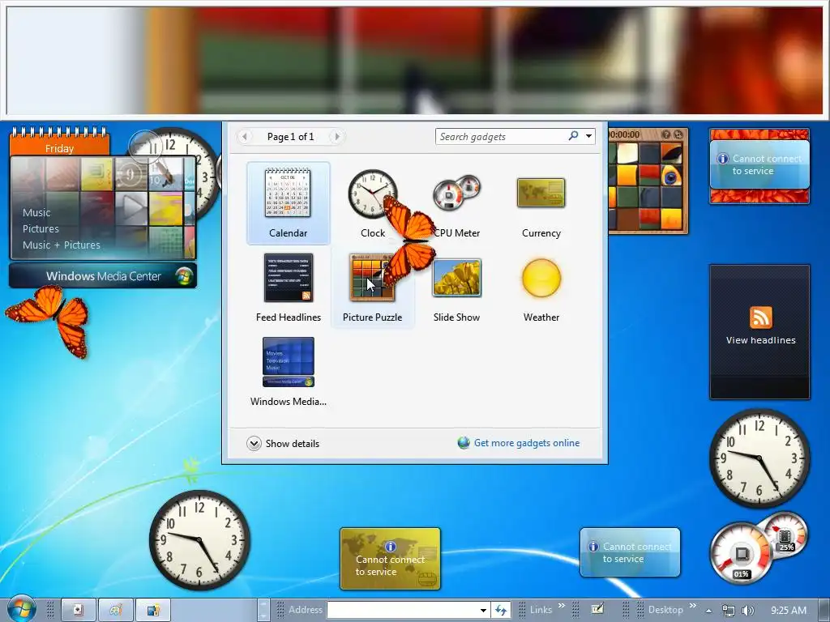
Task: Click the toucan eye puzzle tile
Action: (x=670, y=176)
